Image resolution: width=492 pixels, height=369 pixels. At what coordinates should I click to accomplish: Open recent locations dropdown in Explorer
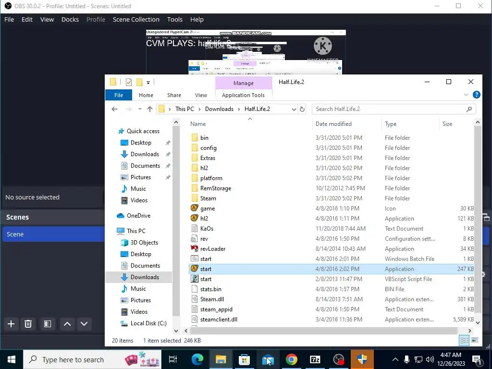[x=140, y=109]
